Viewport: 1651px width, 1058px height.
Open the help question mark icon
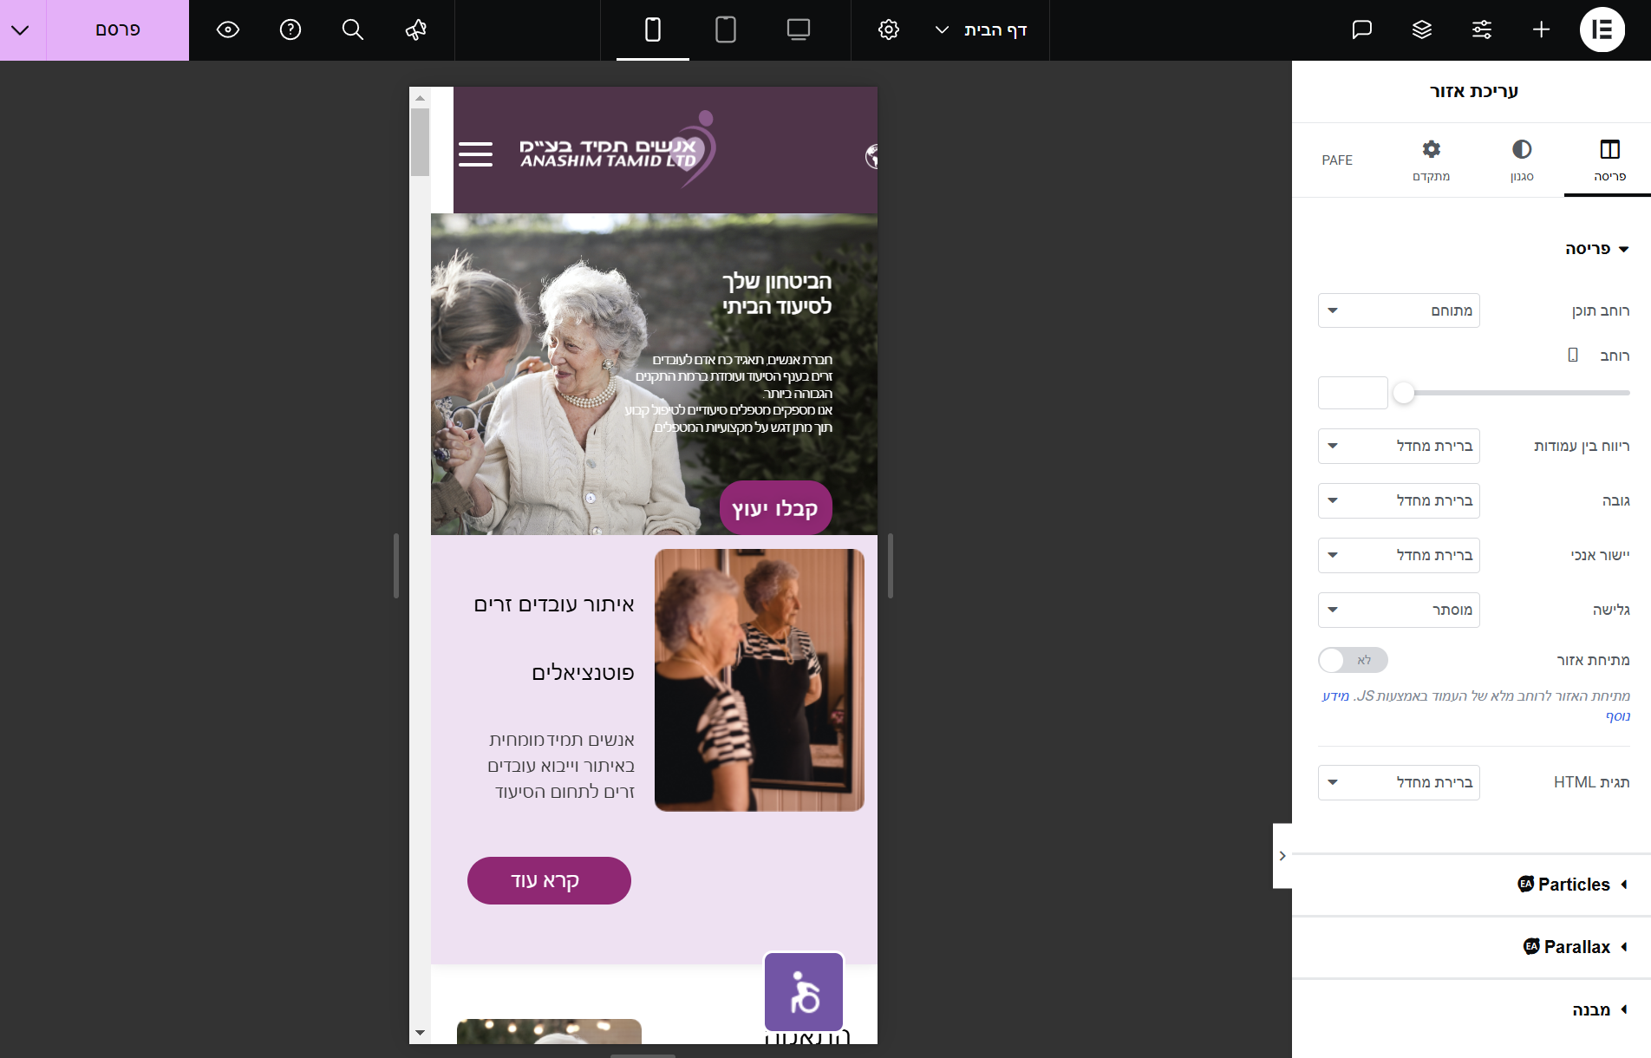click(290, 29)
